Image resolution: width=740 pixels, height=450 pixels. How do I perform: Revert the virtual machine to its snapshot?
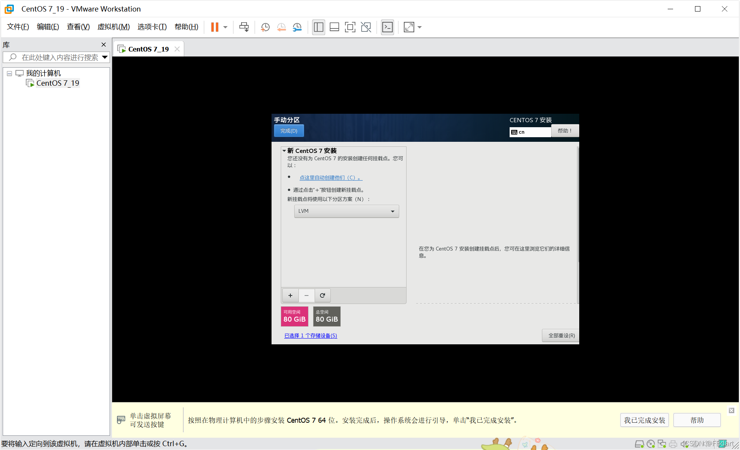pos(281,27)
